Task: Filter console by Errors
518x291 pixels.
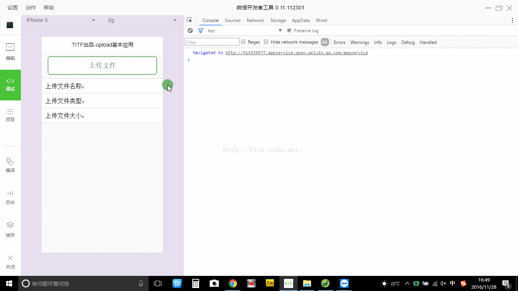Action: (x=339, y=42)
